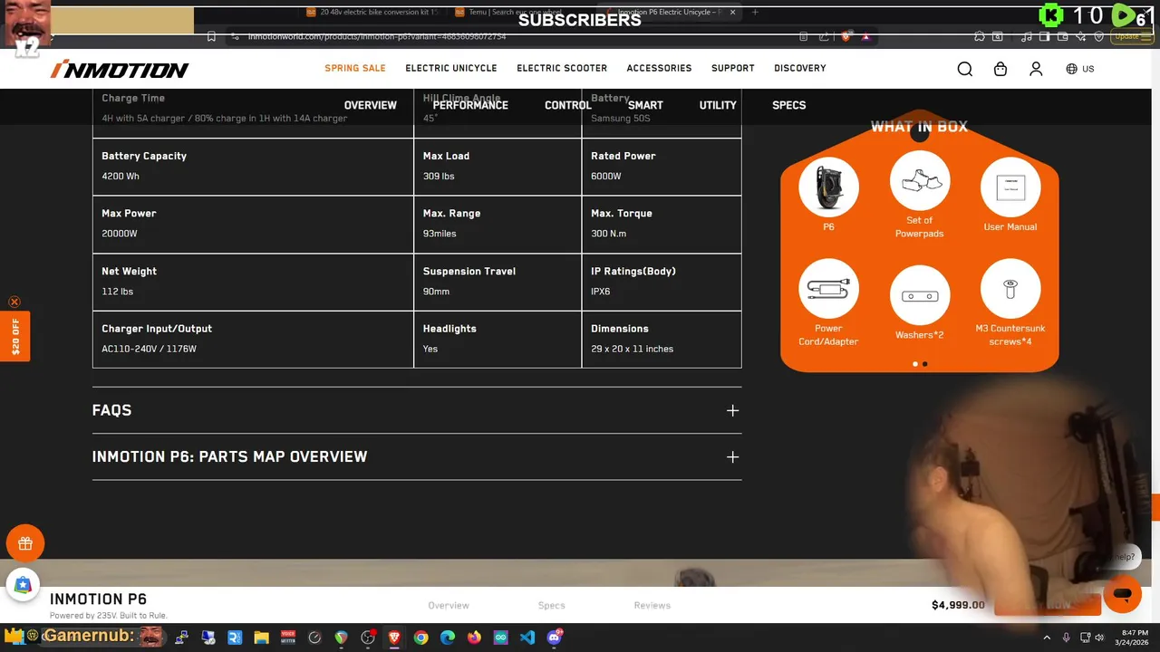The height and width of the screenshot is (652, 1160).
Task: Click the browser address bar URL
Action: 376,36
